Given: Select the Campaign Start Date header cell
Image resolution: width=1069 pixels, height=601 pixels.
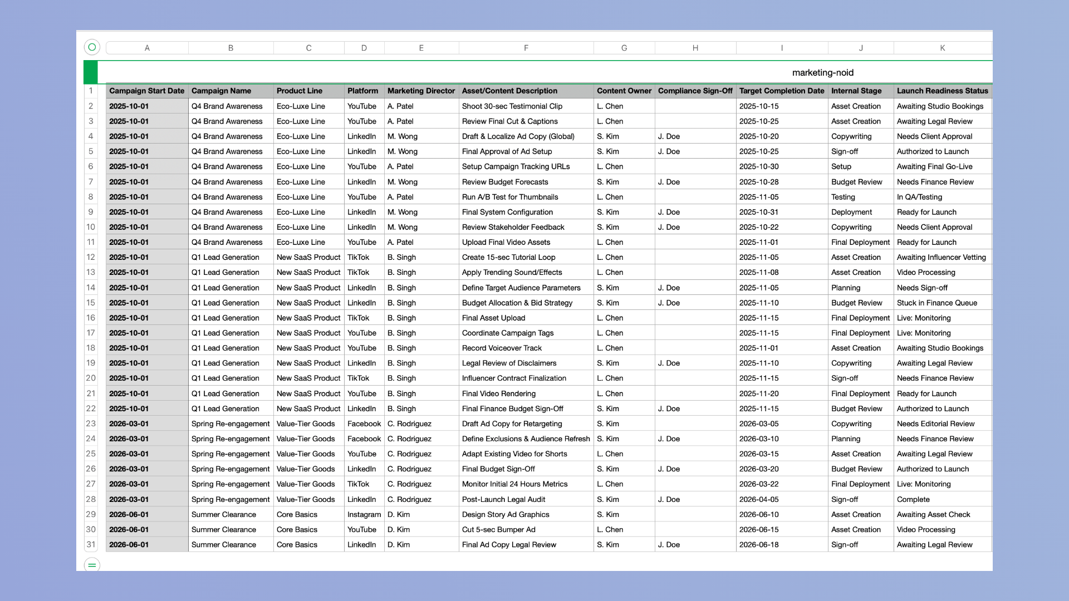Looking at the screenshot, I should (146, 91).
